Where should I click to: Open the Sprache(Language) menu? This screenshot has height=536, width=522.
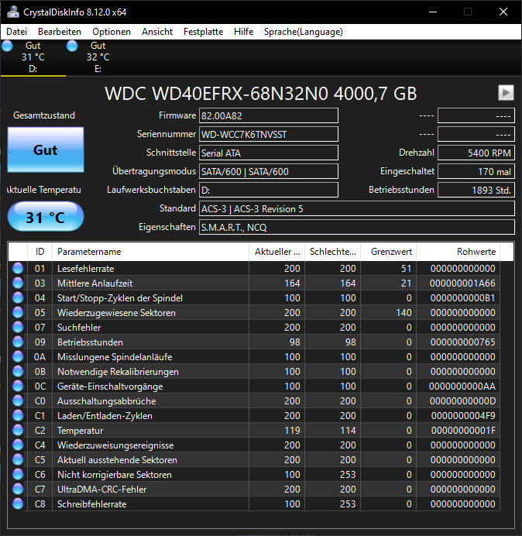[304, 32]
